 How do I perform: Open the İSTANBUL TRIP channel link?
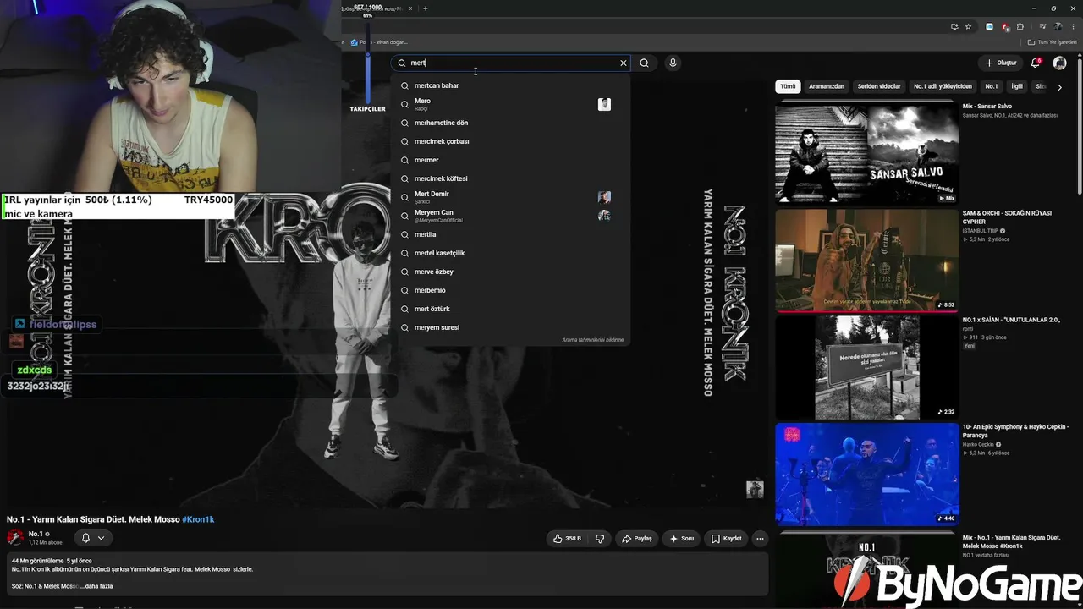pos(981,231)
